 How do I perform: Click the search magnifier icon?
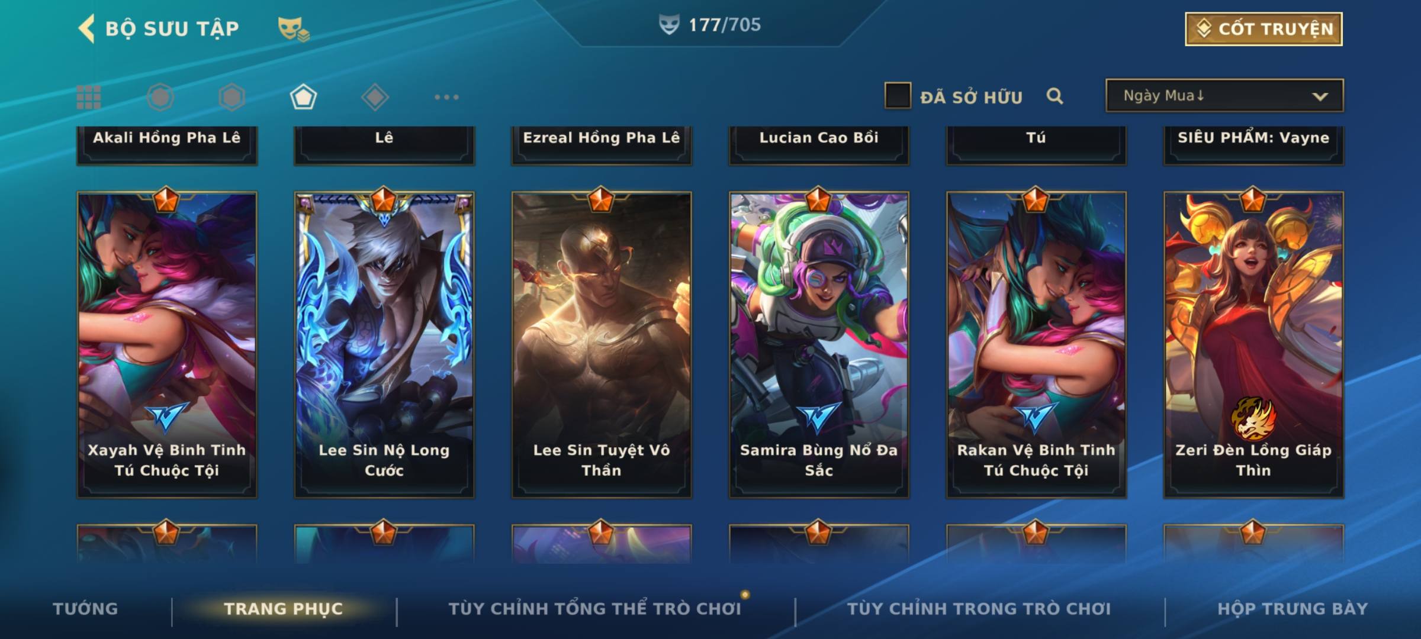click(1055, 96)
